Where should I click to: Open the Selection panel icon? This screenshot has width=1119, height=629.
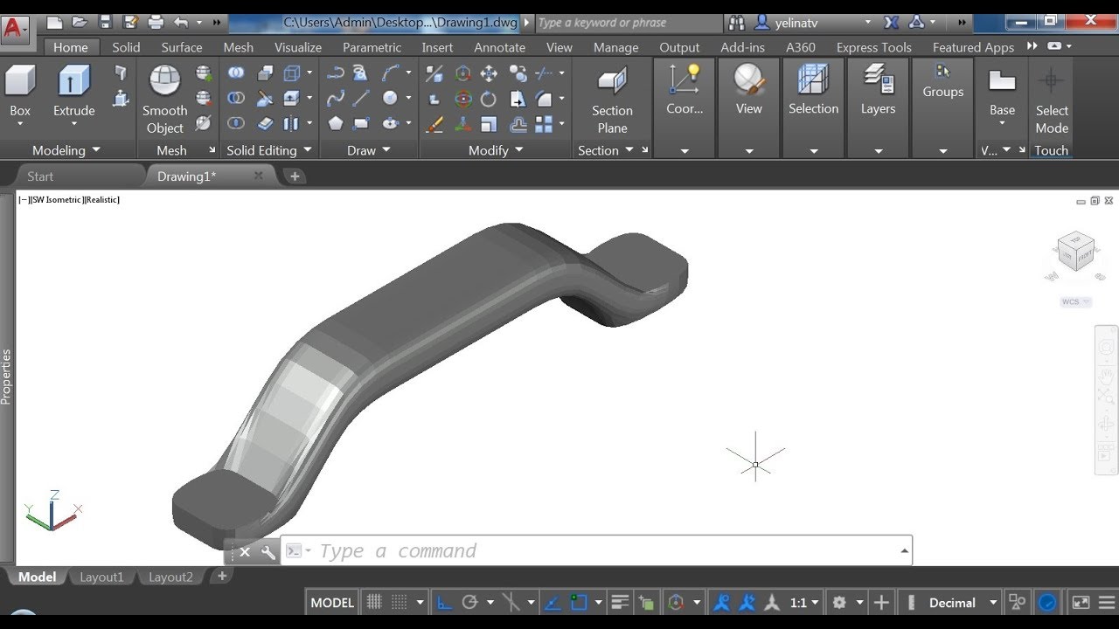point(813,92)
